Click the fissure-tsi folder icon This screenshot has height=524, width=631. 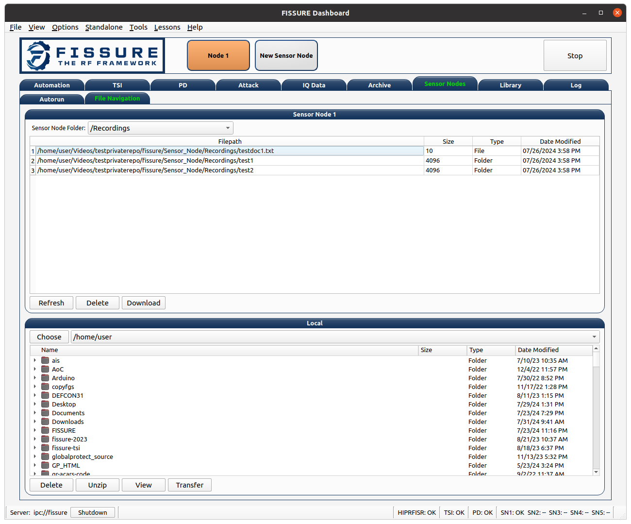coord(45,448)
